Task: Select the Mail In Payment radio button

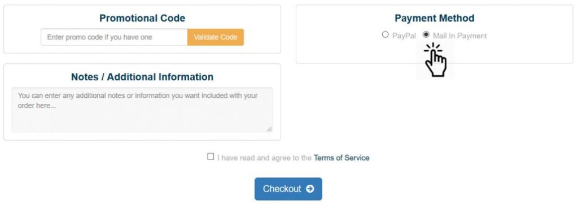Action: coord(426,34)
